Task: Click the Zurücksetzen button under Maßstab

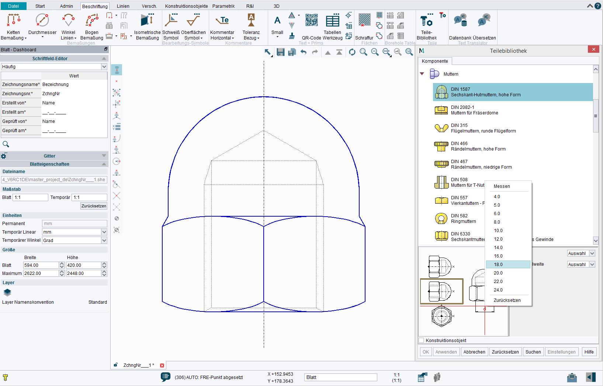Action: point(94,206)
